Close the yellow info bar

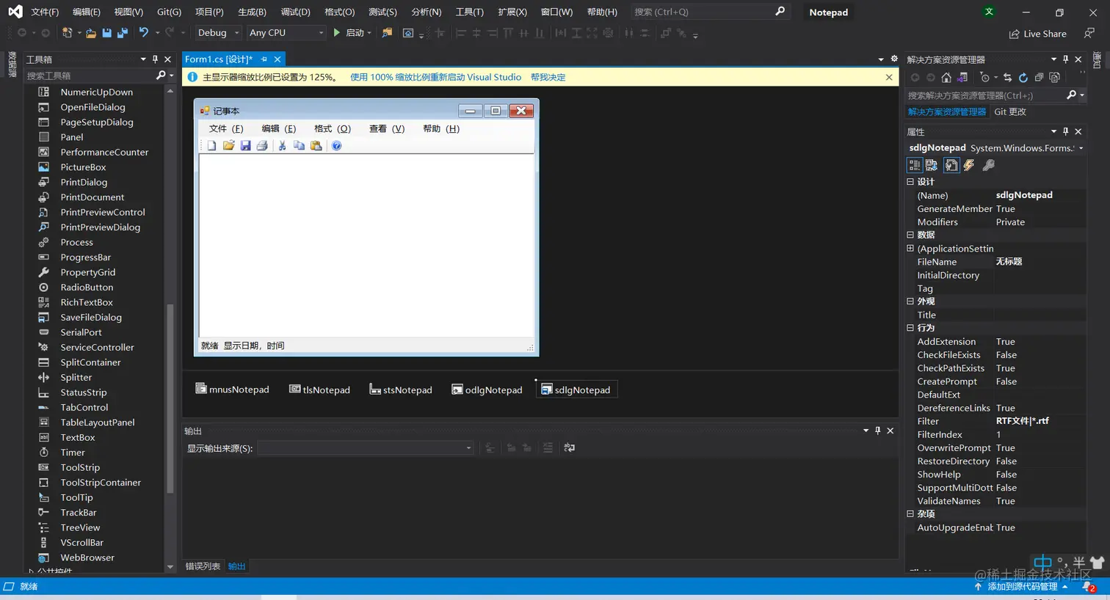click(889, 77)
